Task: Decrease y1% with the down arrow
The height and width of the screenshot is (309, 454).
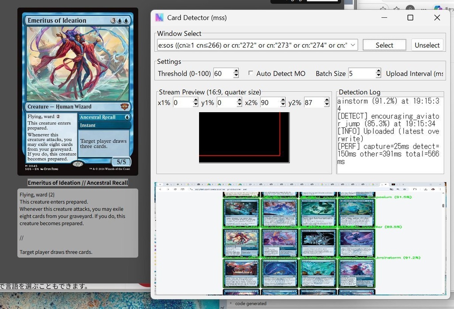Action: 239,105
